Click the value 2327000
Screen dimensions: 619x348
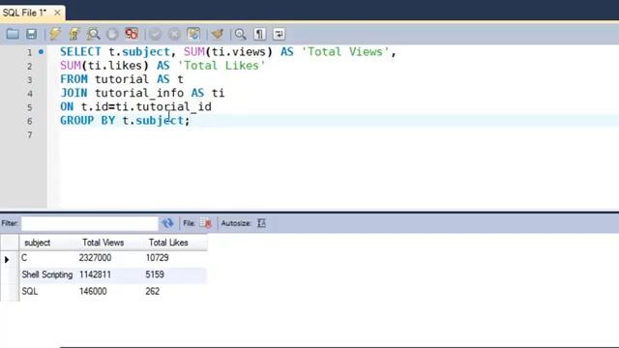point(95,258)
